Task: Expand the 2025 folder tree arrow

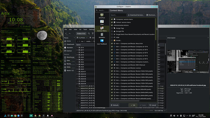Action: (77, 69)
